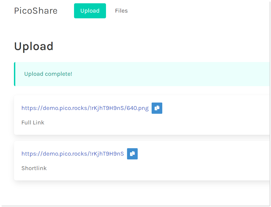
Task: Copy the shortlink to clipboard
Action: [x=132, y=154]
